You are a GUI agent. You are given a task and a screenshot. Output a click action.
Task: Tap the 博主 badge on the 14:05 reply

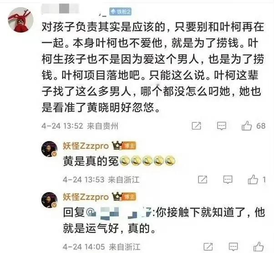124,197
